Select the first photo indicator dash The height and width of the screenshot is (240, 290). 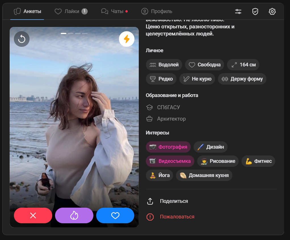pyautogui.click(x=64, y=33)
